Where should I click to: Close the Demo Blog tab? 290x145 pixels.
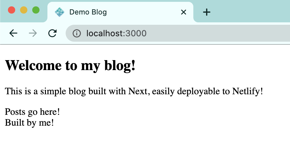pyautogui.click(x=183, y=12)
